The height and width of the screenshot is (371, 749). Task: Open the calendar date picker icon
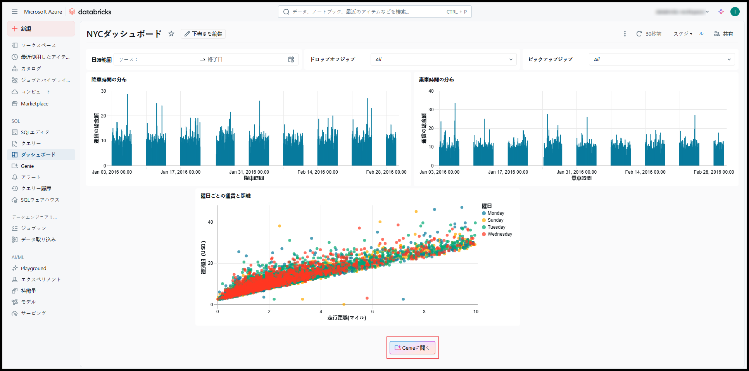coord(291,59)
